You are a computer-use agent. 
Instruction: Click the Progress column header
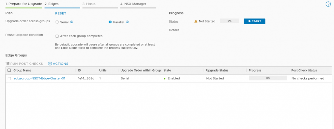(x=255, y=70)
